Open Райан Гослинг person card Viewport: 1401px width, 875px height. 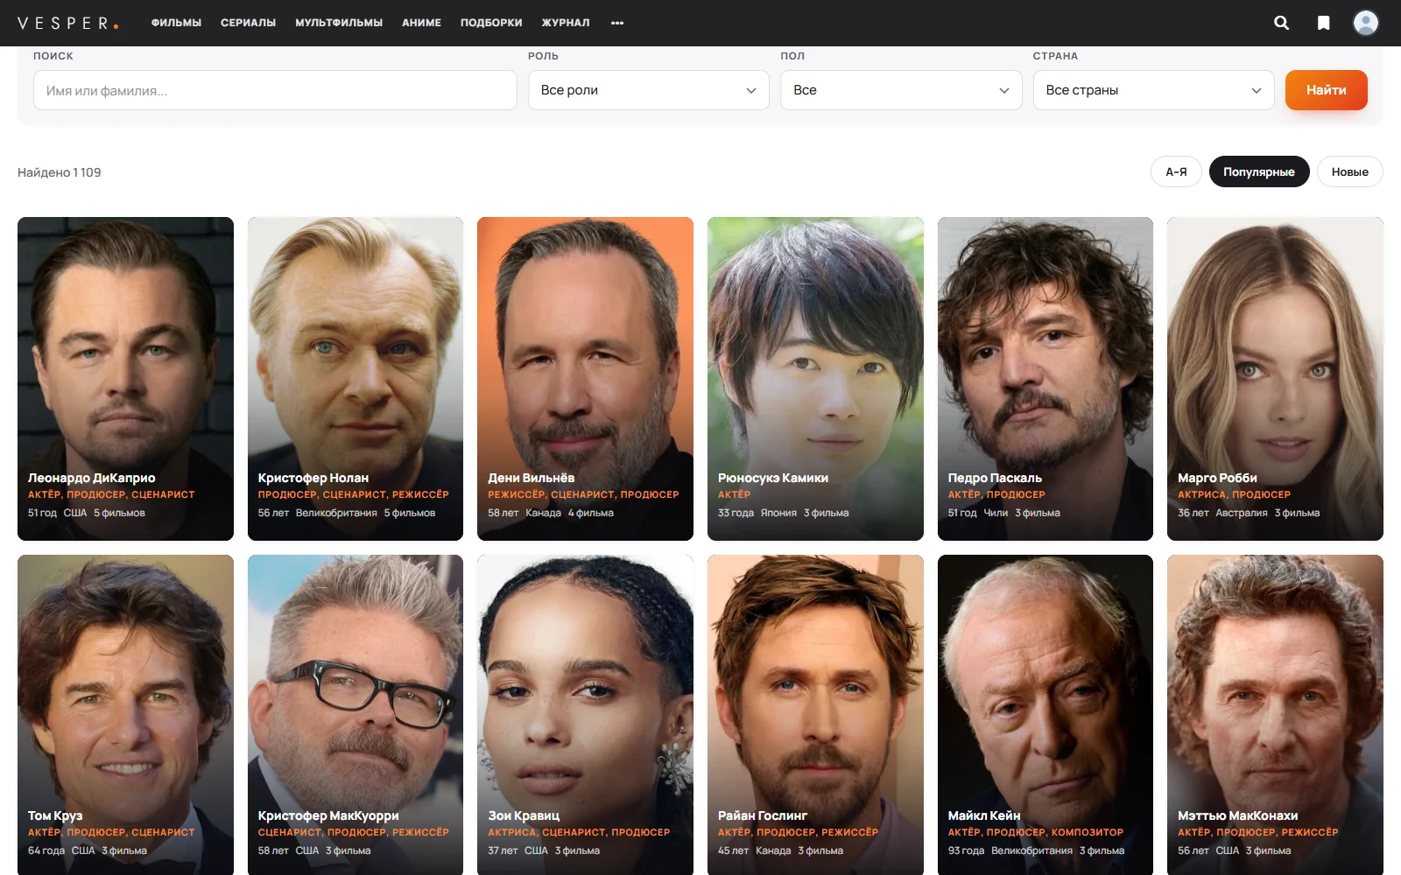tap(815, 715)
